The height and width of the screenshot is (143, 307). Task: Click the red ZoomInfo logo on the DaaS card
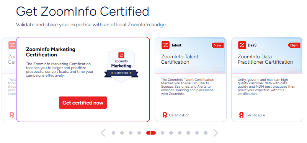point(242,45)
